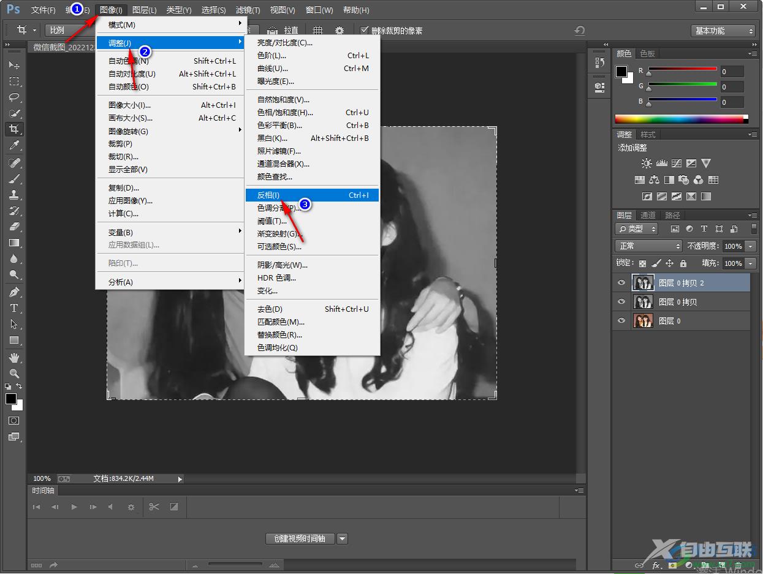Toggle lock image pixels
Screen dimensions: 763x574
coord(656,263)
